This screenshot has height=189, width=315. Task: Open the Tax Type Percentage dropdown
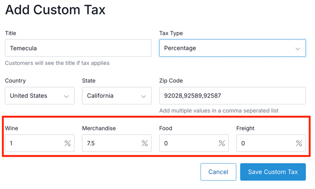tap(232, 48)
